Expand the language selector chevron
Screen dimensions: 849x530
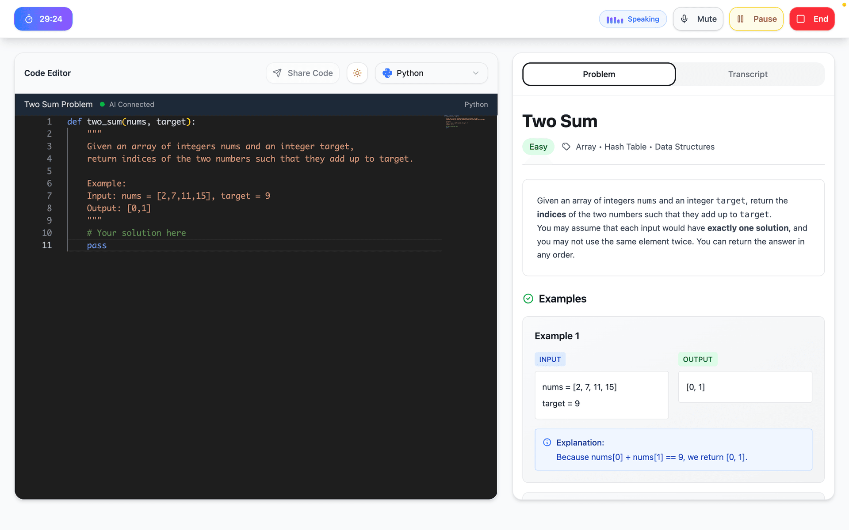pyautogui.click(x=475, y=73)
